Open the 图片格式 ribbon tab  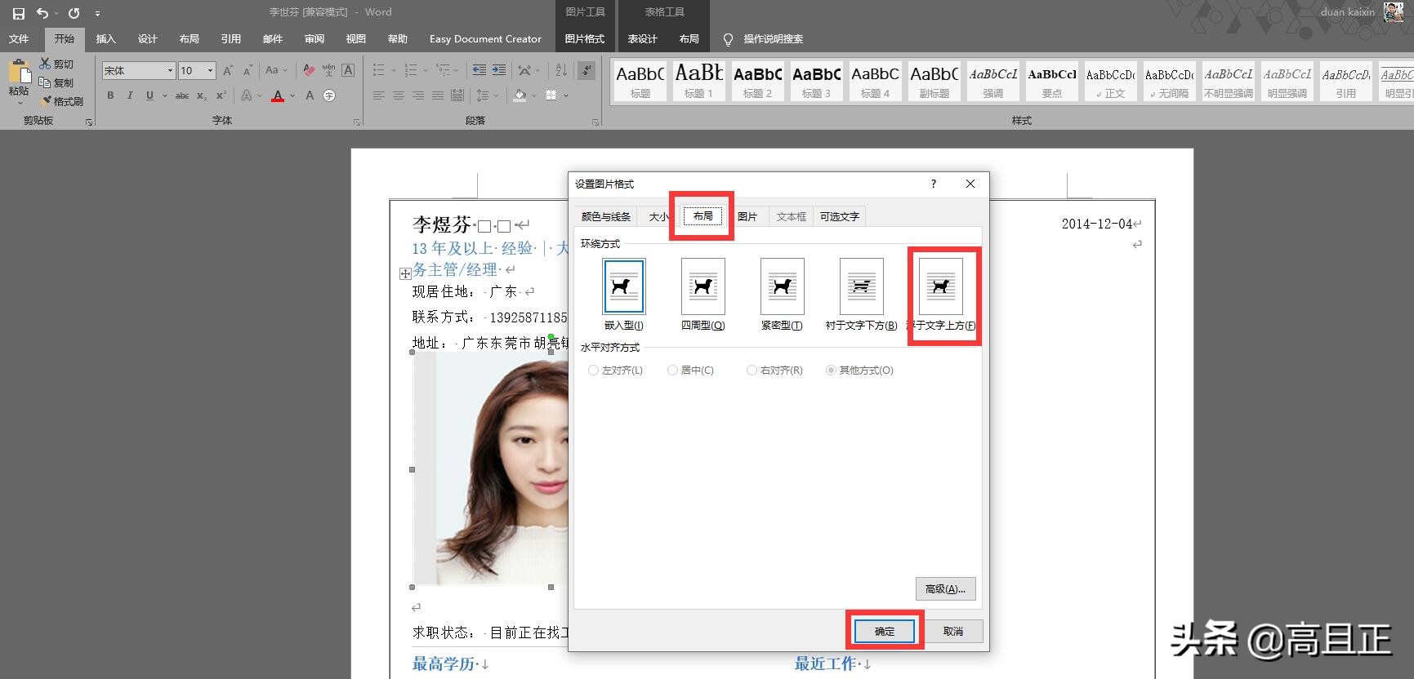point(585,38)
